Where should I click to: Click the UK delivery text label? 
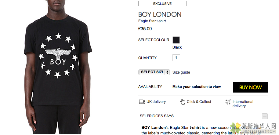point(156,102)
